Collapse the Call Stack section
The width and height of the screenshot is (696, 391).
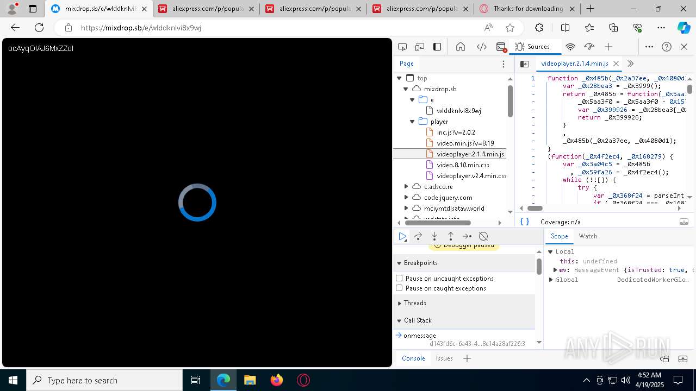click(399, 320)
